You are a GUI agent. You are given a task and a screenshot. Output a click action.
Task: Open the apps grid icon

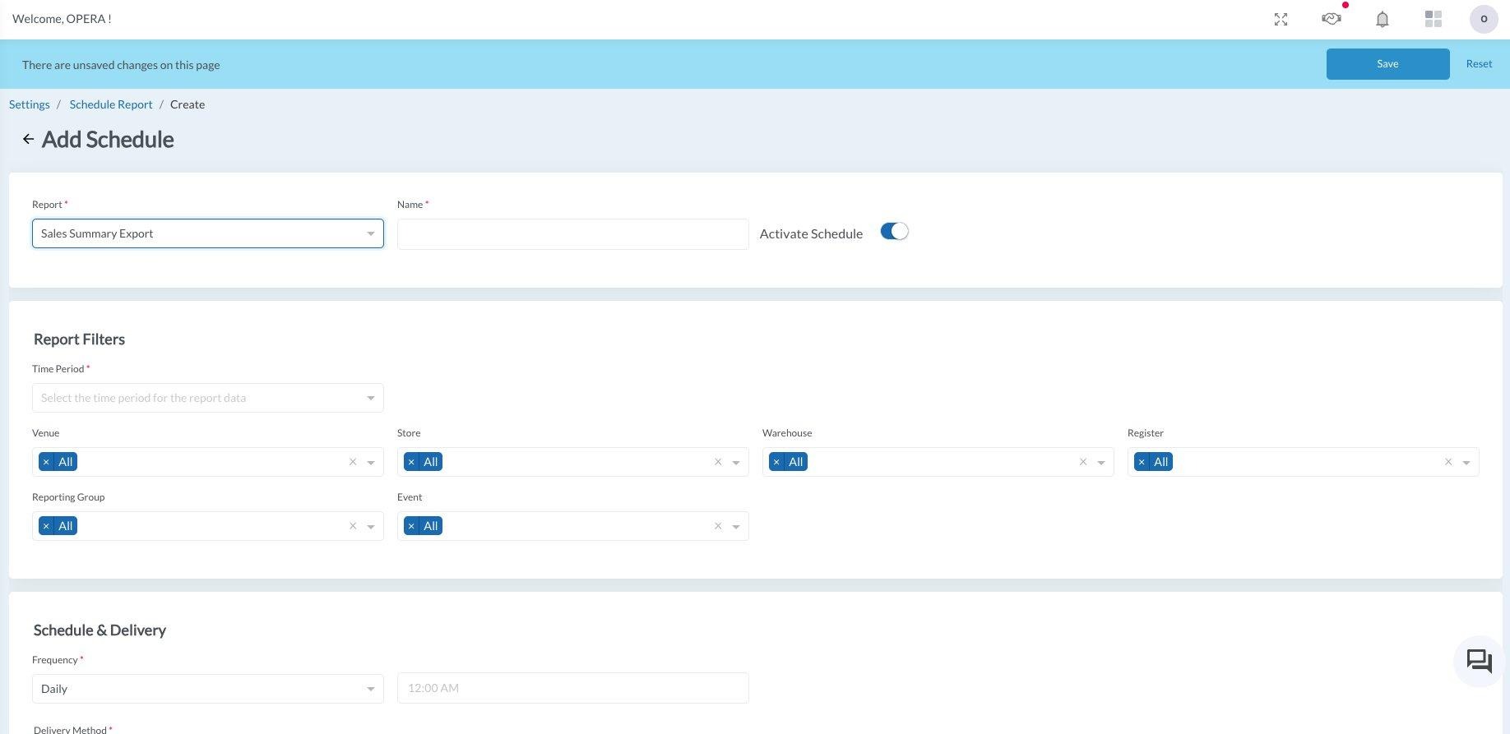[1434, 19]
